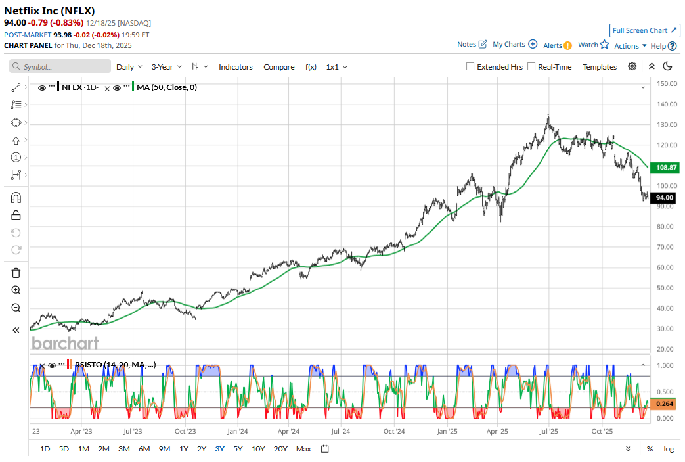Viewport: 685px width, 462px height.
Task: Click the Watch star icon
Action: tap(605, 44)
